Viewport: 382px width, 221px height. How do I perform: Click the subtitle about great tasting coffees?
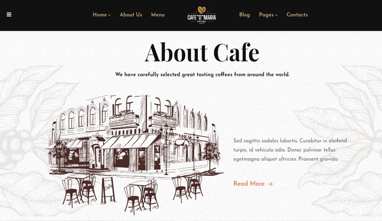202,74
